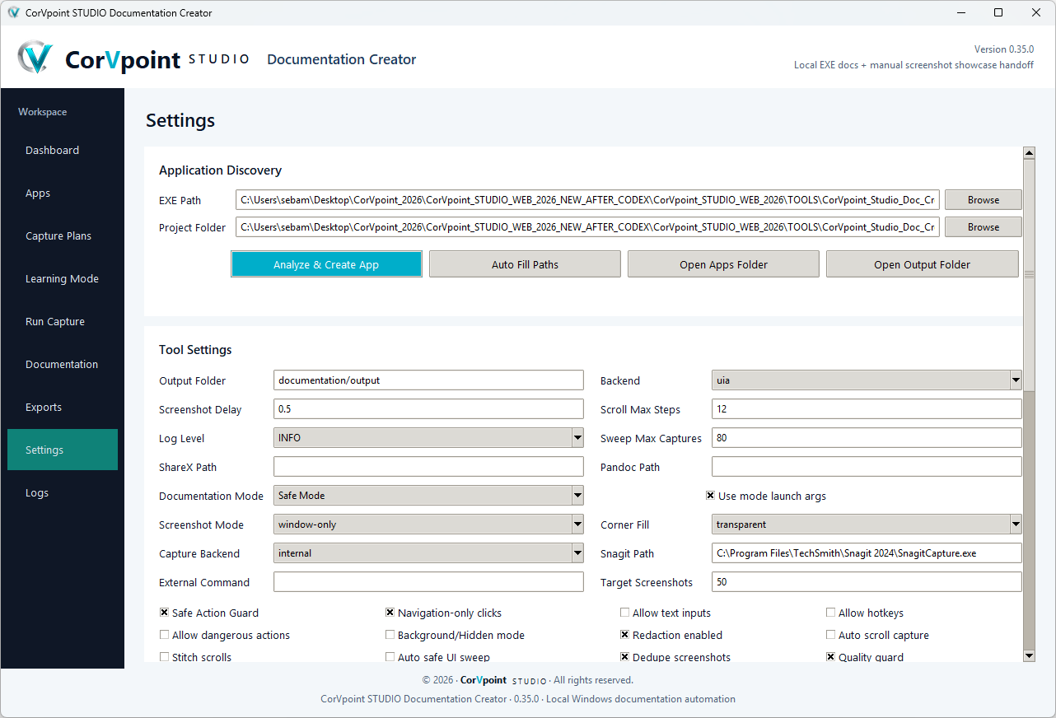Toggle Navigation-only clicks checkbox
This screenshot has height=718, width=1056.
tap(390, 613)
